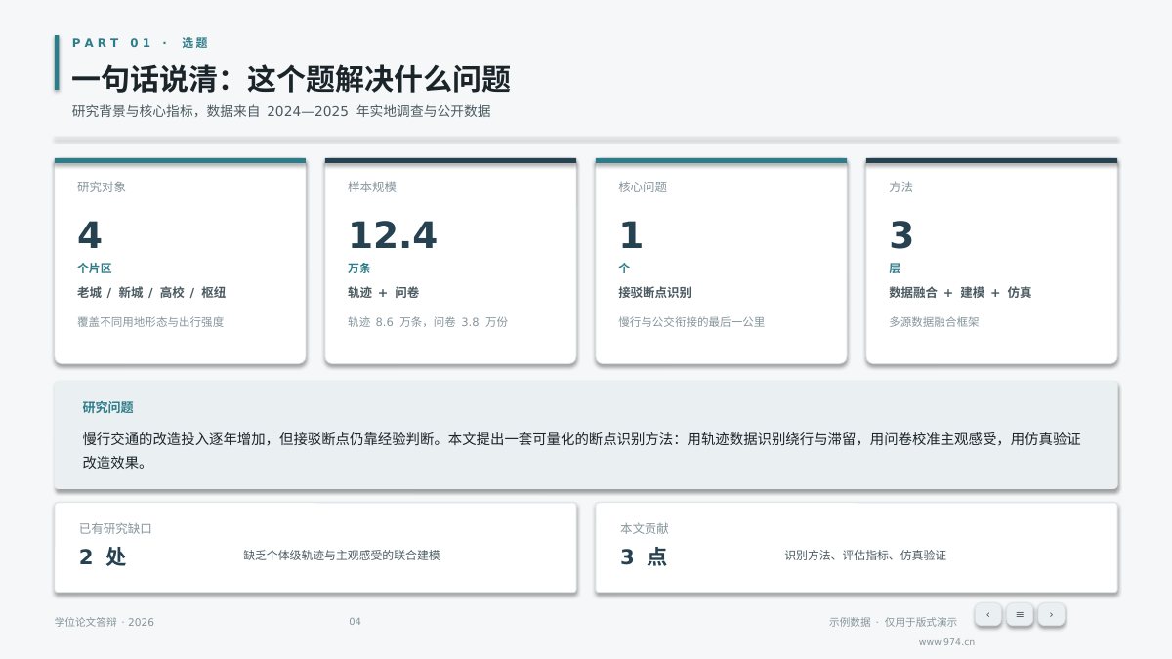Click the 已有研究缺口 label
This screenshot has height=659, width=1172.
point(115,528)
